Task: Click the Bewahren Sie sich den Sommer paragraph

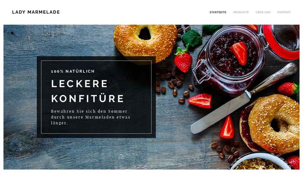Action: (x=90, y=117)
